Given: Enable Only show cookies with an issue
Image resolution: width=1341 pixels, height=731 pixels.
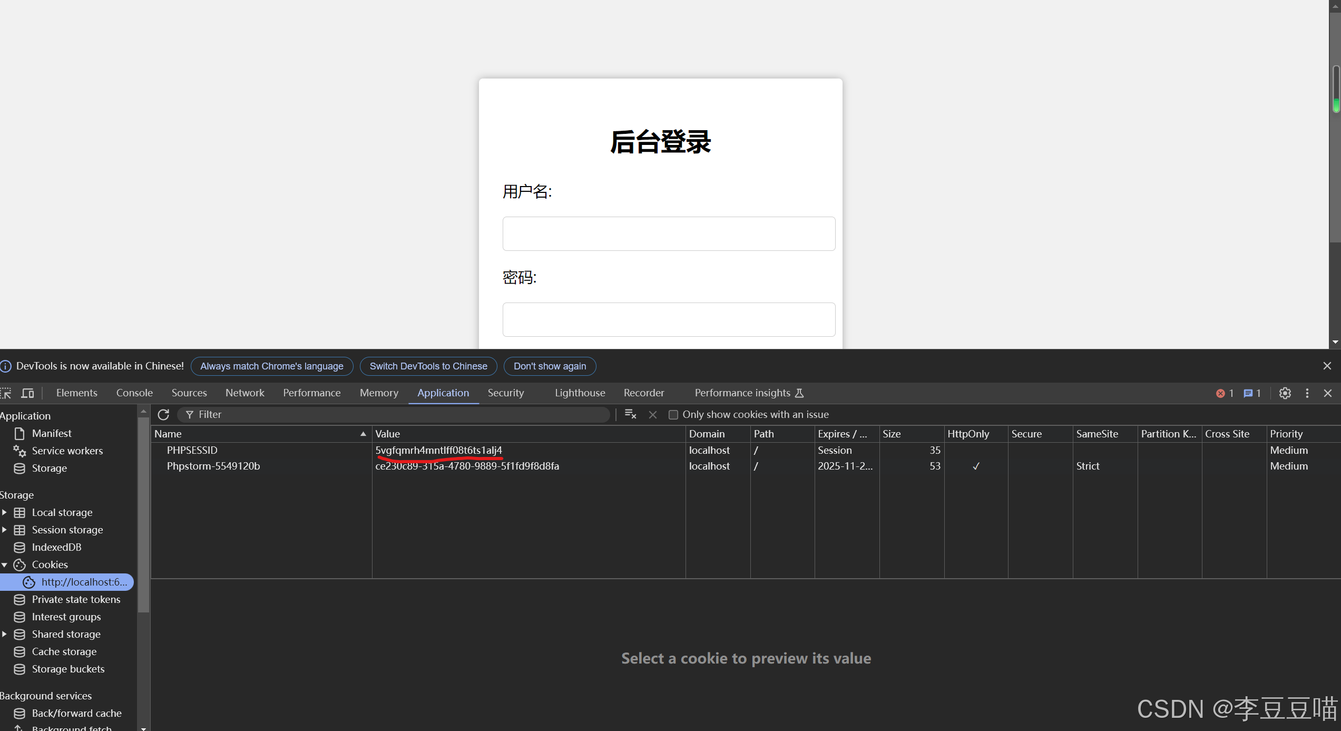Looking at the screenshot, I should click(673, 415).
